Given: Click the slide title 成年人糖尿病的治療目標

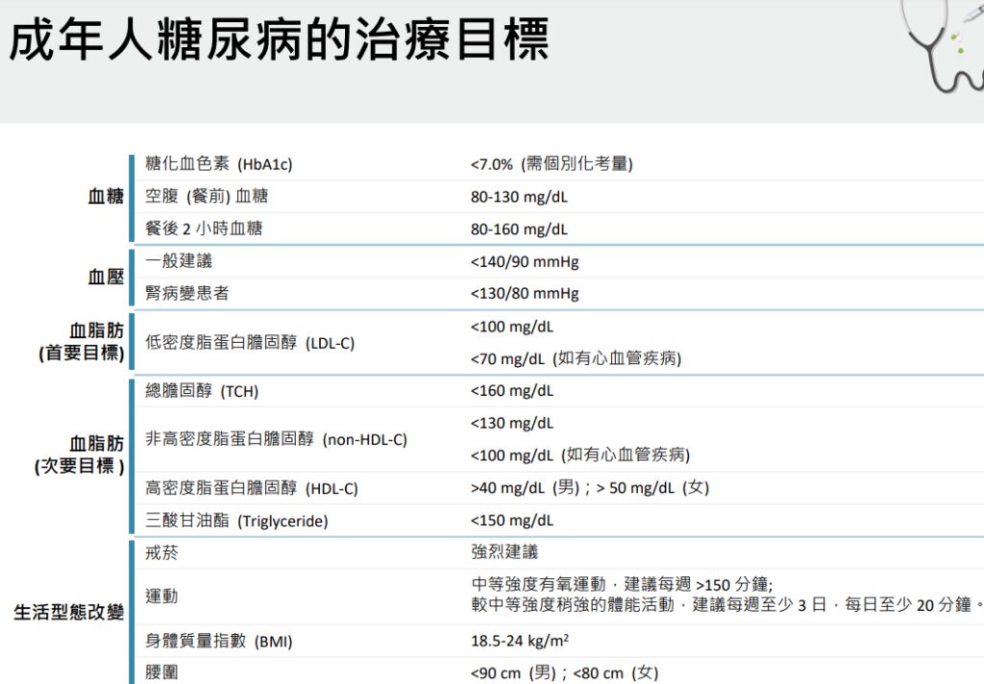Looking at the screenshot, I should click(280, 39).
